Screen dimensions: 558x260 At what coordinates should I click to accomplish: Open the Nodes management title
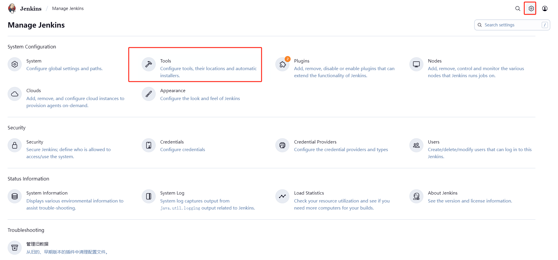pyautogui.click(x=435, y=61)
